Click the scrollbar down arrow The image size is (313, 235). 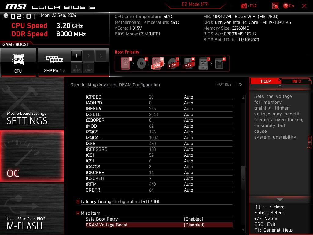pyautogui.click(x=243, y=230)
